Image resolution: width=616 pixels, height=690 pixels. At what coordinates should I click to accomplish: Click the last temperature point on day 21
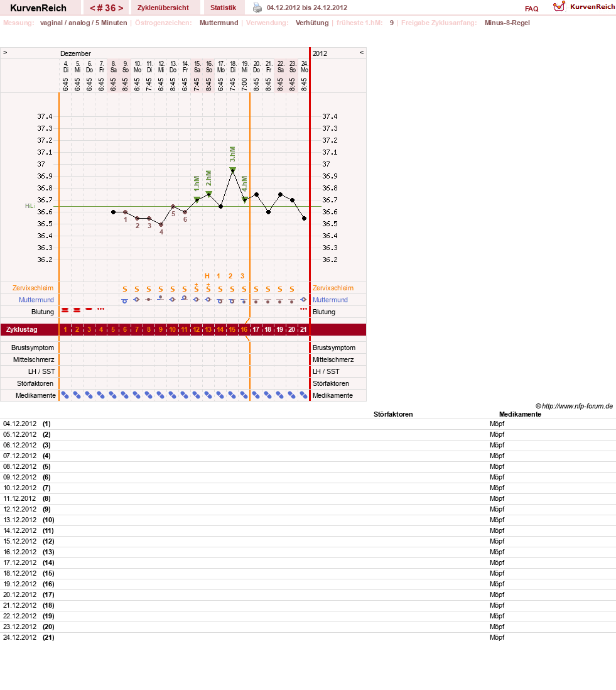[x=304, y=218]
